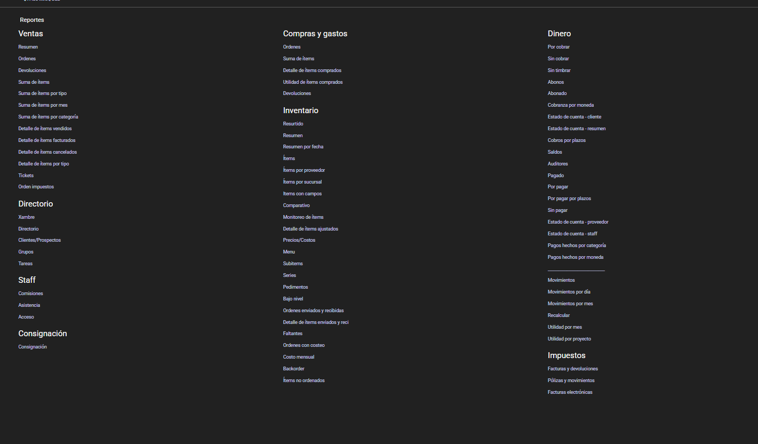Open Cobranza por moneda report
This screenshot has width=758, height=444.
point(571,105)
